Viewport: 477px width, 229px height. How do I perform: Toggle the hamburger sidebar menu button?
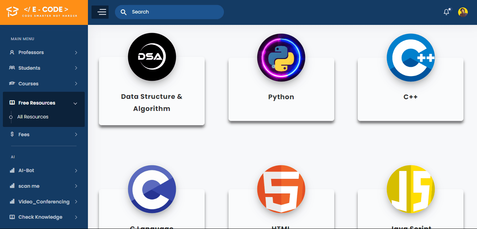tap(100, 12)
